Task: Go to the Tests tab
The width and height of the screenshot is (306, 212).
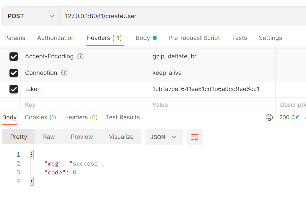Action: coord(239,38)
